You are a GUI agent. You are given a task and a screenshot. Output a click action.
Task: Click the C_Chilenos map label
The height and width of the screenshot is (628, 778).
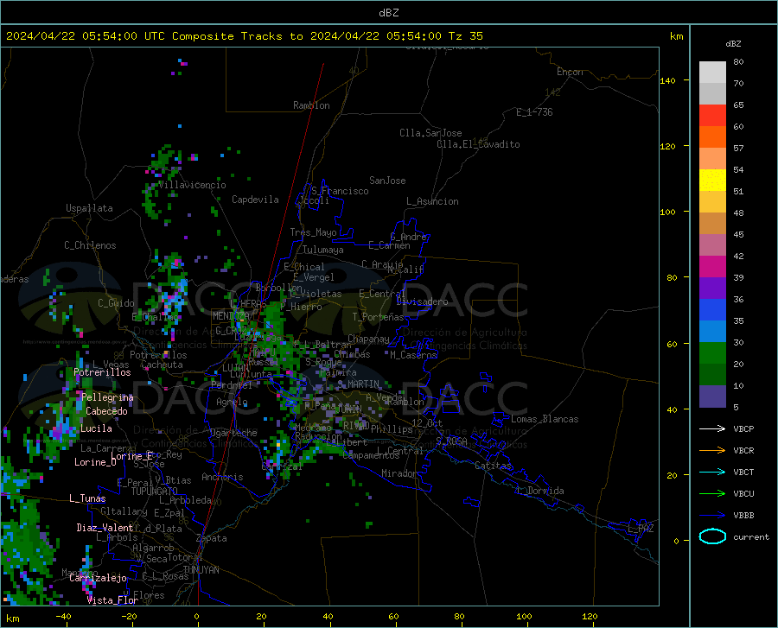coord(90,245)
